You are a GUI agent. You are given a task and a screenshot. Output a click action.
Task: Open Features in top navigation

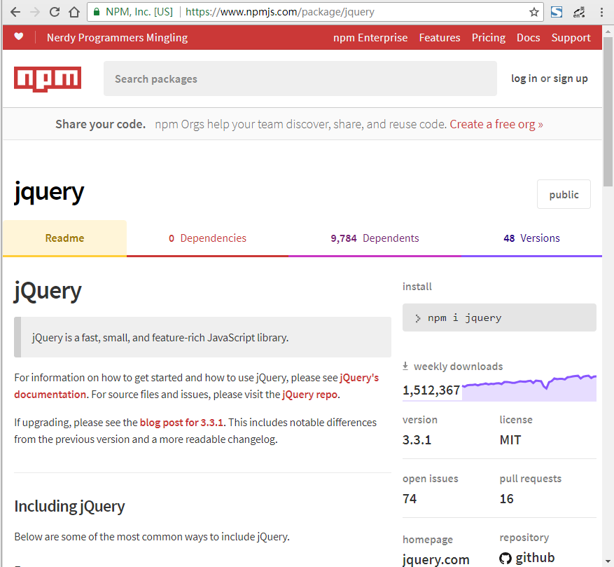(440, 38)
